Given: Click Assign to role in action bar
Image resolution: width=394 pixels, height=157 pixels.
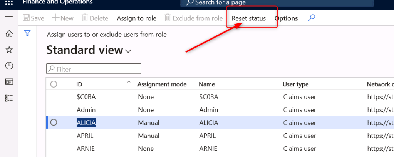Looking at the screenshot, I should (x=136, y=18).
